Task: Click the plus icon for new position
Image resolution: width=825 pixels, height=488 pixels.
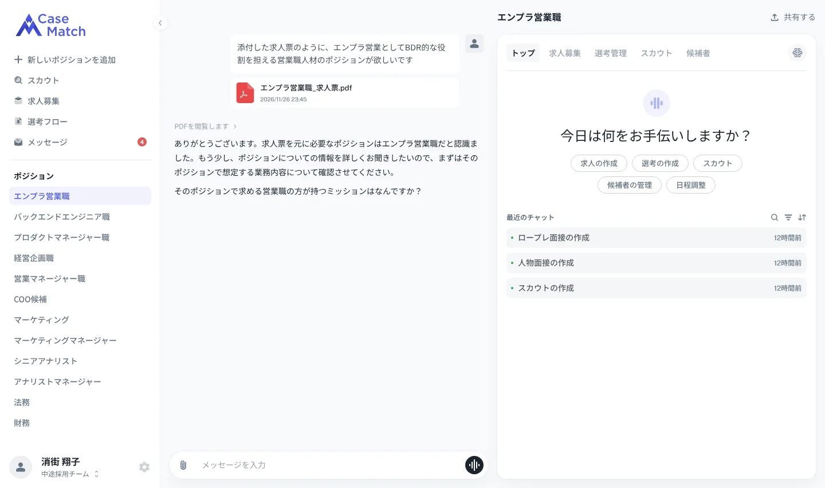Action: coord(18,60)
